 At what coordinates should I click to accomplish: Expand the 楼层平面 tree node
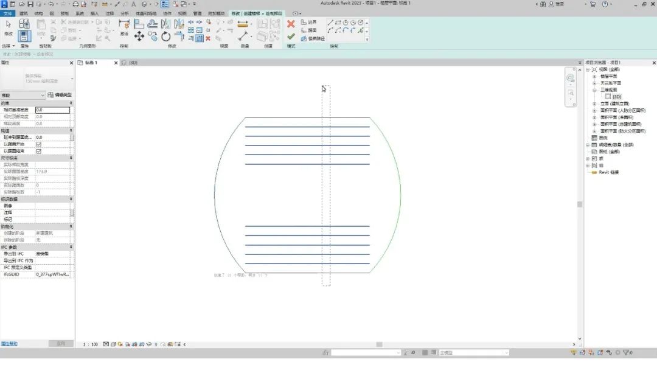pos(594,76)
